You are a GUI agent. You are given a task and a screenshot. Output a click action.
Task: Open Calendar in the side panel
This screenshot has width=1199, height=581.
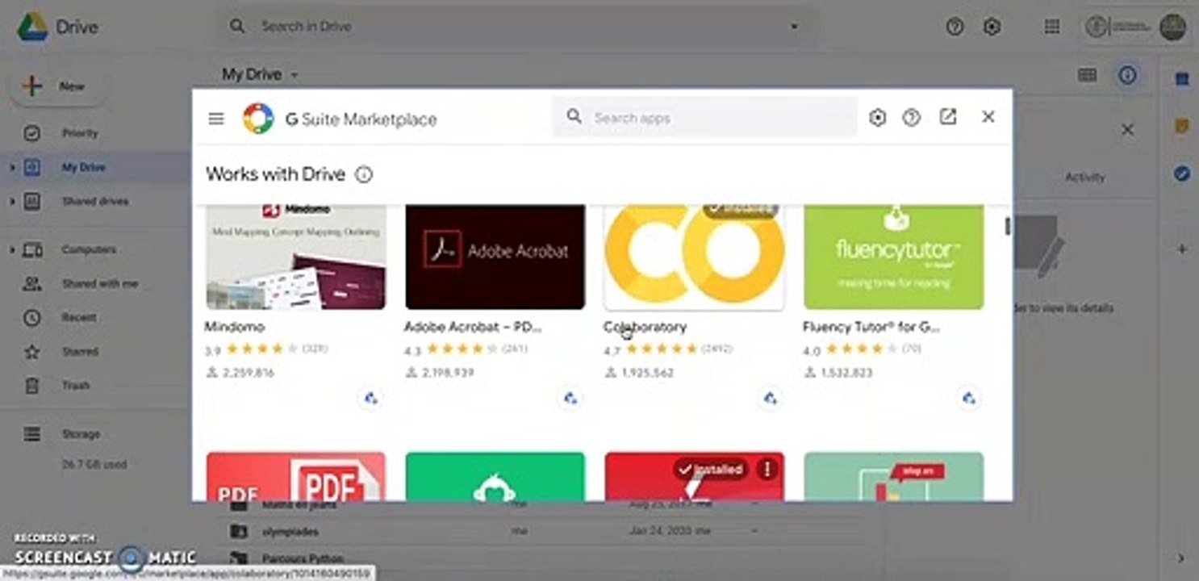[x=1182, y=79]
